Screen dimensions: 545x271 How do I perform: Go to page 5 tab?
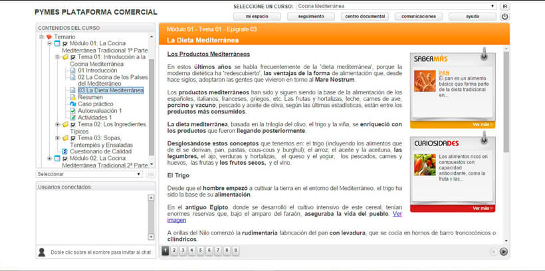[x=200, y=250]
